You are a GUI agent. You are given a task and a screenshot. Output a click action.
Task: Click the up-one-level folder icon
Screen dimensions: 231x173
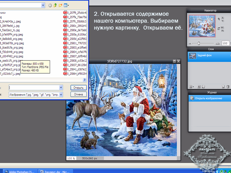[x=55, y=6]
